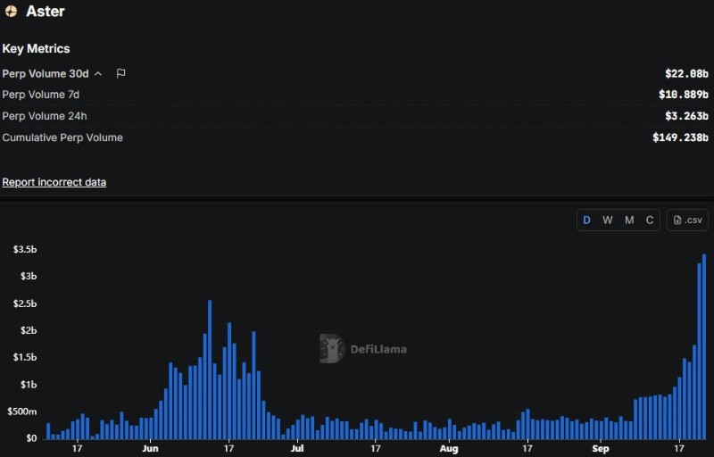This screenshot has height=457, width=714.
Task: Collapse the Perp Volume 30d chevron
Action: pyautogui.click(x=98, y=73)
